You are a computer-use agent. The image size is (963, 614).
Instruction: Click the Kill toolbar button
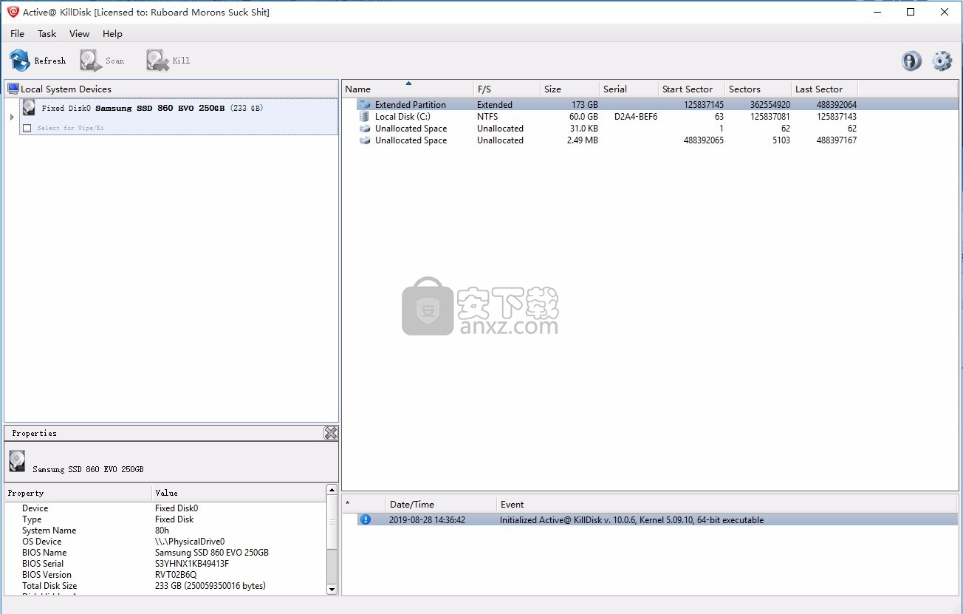click(x=168, y=61)
